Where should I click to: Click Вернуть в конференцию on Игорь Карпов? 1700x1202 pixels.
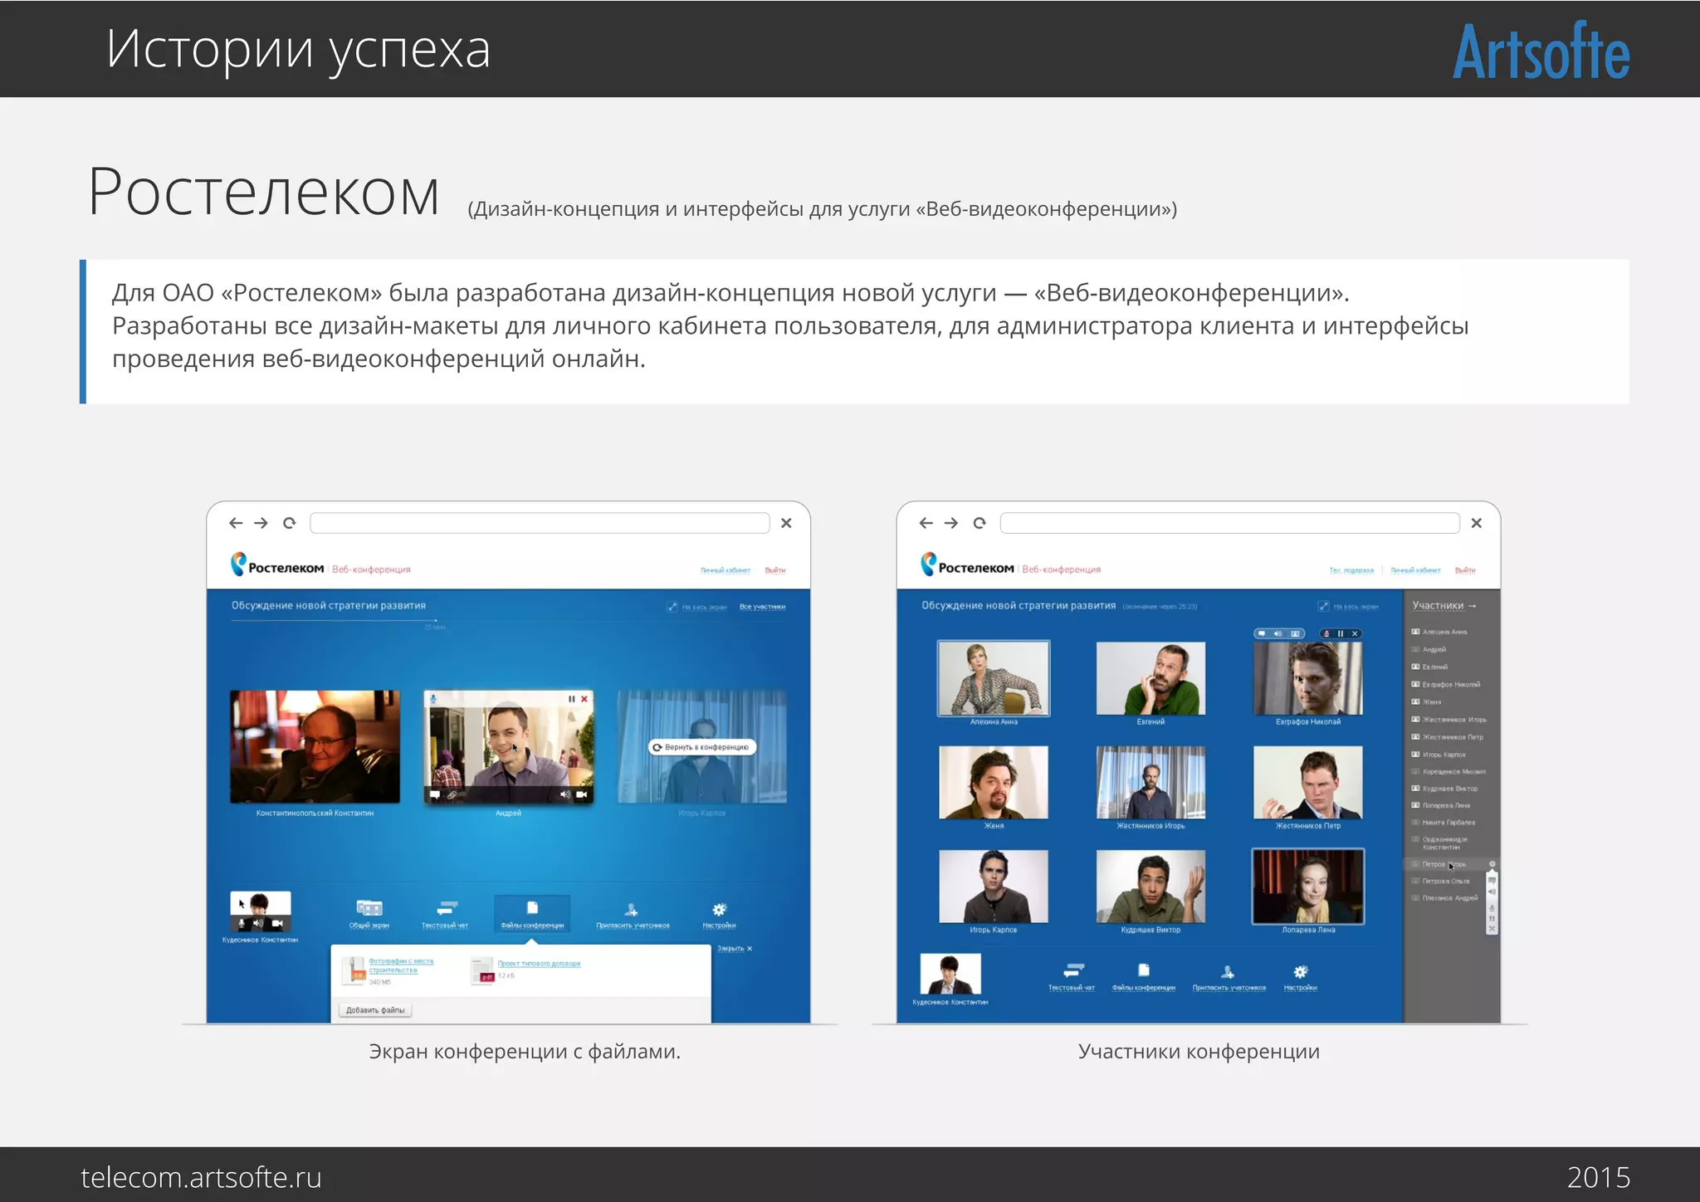click(702, 747)
